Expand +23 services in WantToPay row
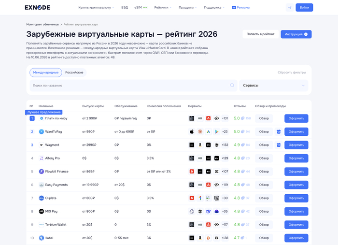338x245 pixels. coord(225,131)
